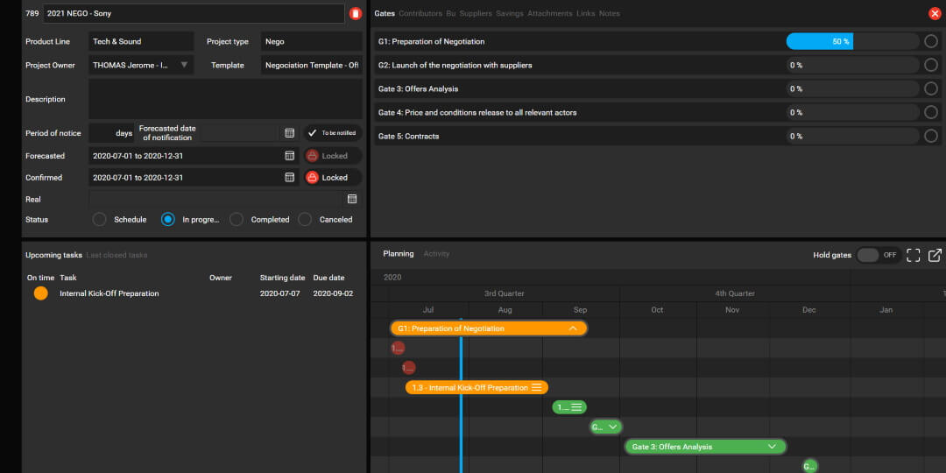946x473 pixels.
Task: Switch to the Activity tab
Action: (436, 254)
